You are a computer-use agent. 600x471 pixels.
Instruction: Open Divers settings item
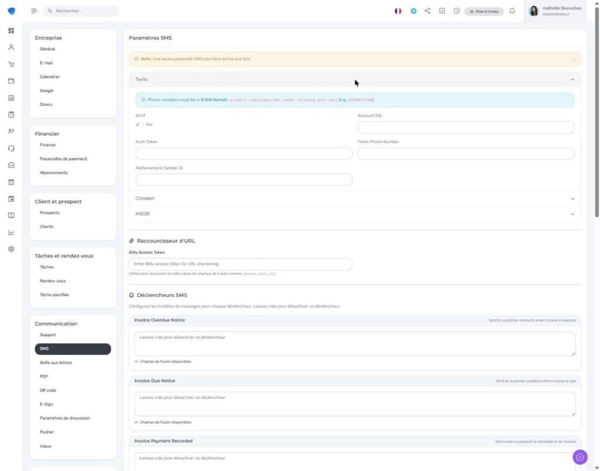(46, 104)
